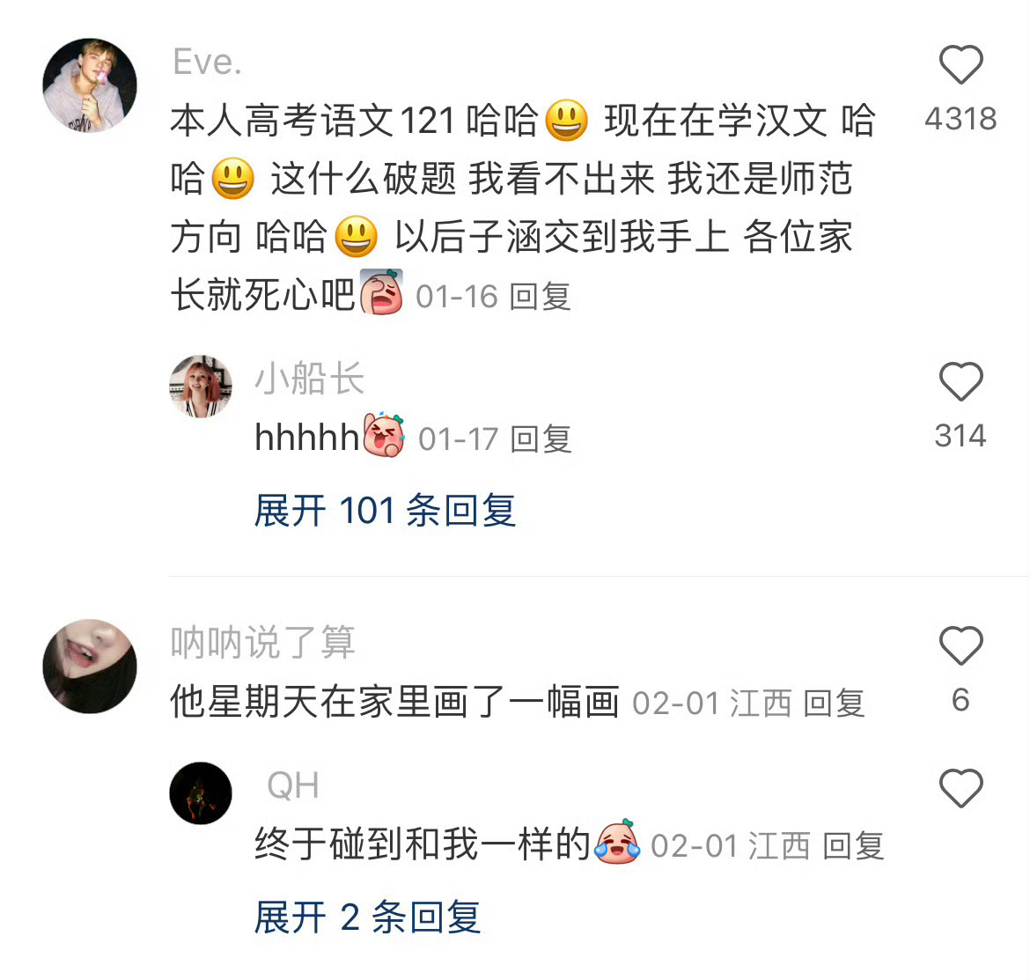Reply to 小船长's comment dated 01-17

pyautogui.click(x=541, y=439)
